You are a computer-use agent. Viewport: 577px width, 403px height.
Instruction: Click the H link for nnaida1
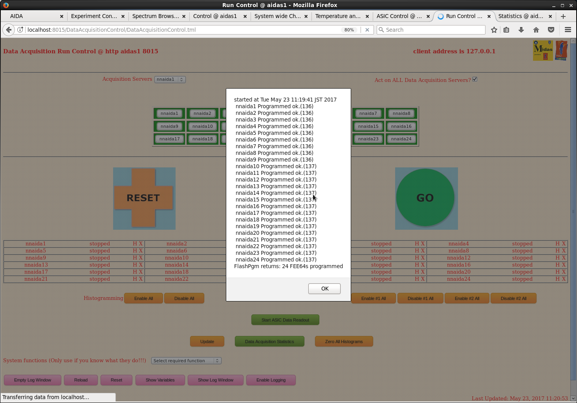click(135, 244)
